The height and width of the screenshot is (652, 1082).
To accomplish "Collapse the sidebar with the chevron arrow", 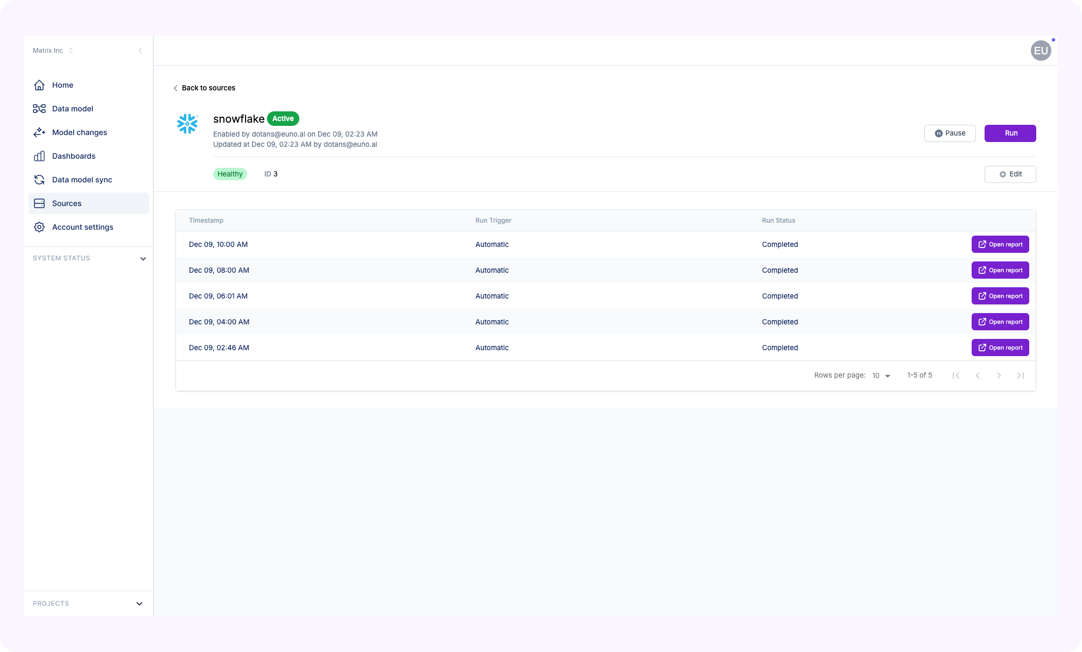I will coord(140,51).
